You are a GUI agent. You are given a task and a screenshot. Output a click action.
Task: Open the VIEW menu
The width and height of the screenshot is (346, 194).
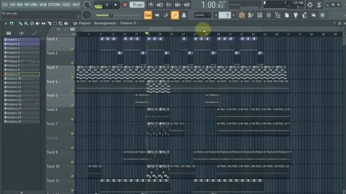coord(43,4)
